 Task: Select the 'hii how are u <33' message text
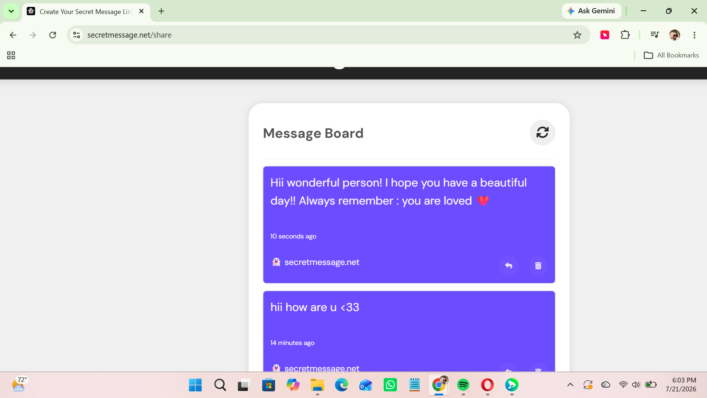pos(315,307)
